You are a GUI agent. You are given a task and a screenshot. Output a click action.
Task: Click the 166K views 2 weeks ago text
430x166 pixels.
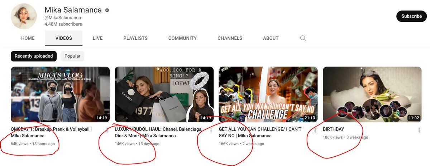(x=242, y=144)
